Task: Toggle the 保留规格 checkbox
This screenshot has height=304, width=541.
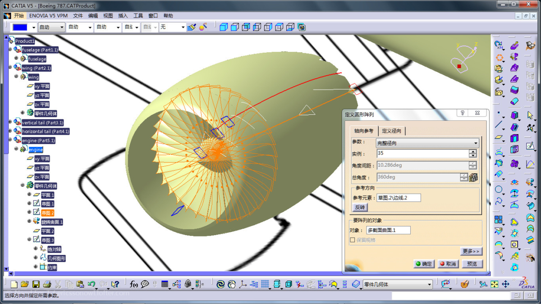Action: (353, 240)
